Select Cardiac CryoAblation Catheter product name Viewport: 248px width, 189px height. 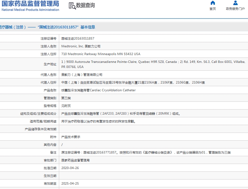[98, 90]
